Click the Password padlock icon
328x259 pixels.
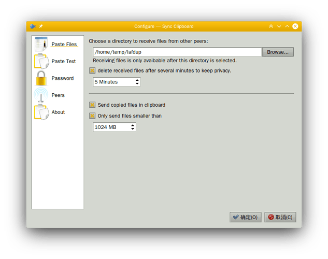click(41, 78)
